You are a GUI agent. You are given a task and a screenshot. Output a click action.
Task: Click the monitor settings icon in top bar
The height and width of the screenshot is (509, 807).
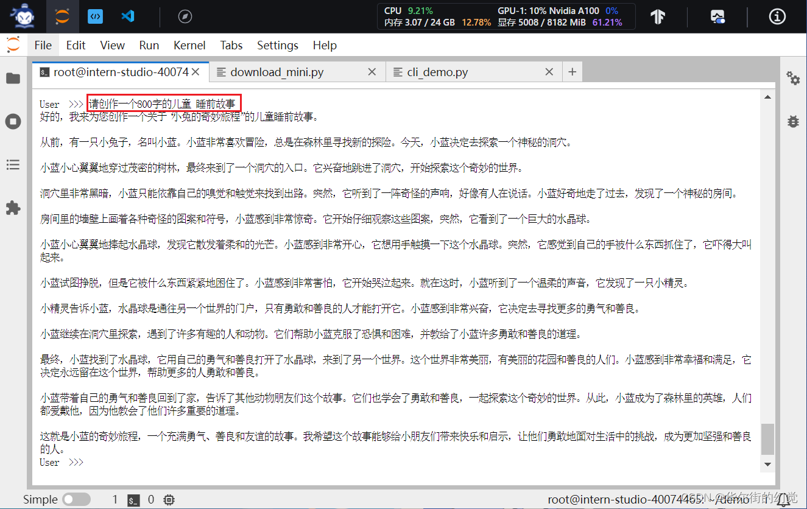pos(717,16)
